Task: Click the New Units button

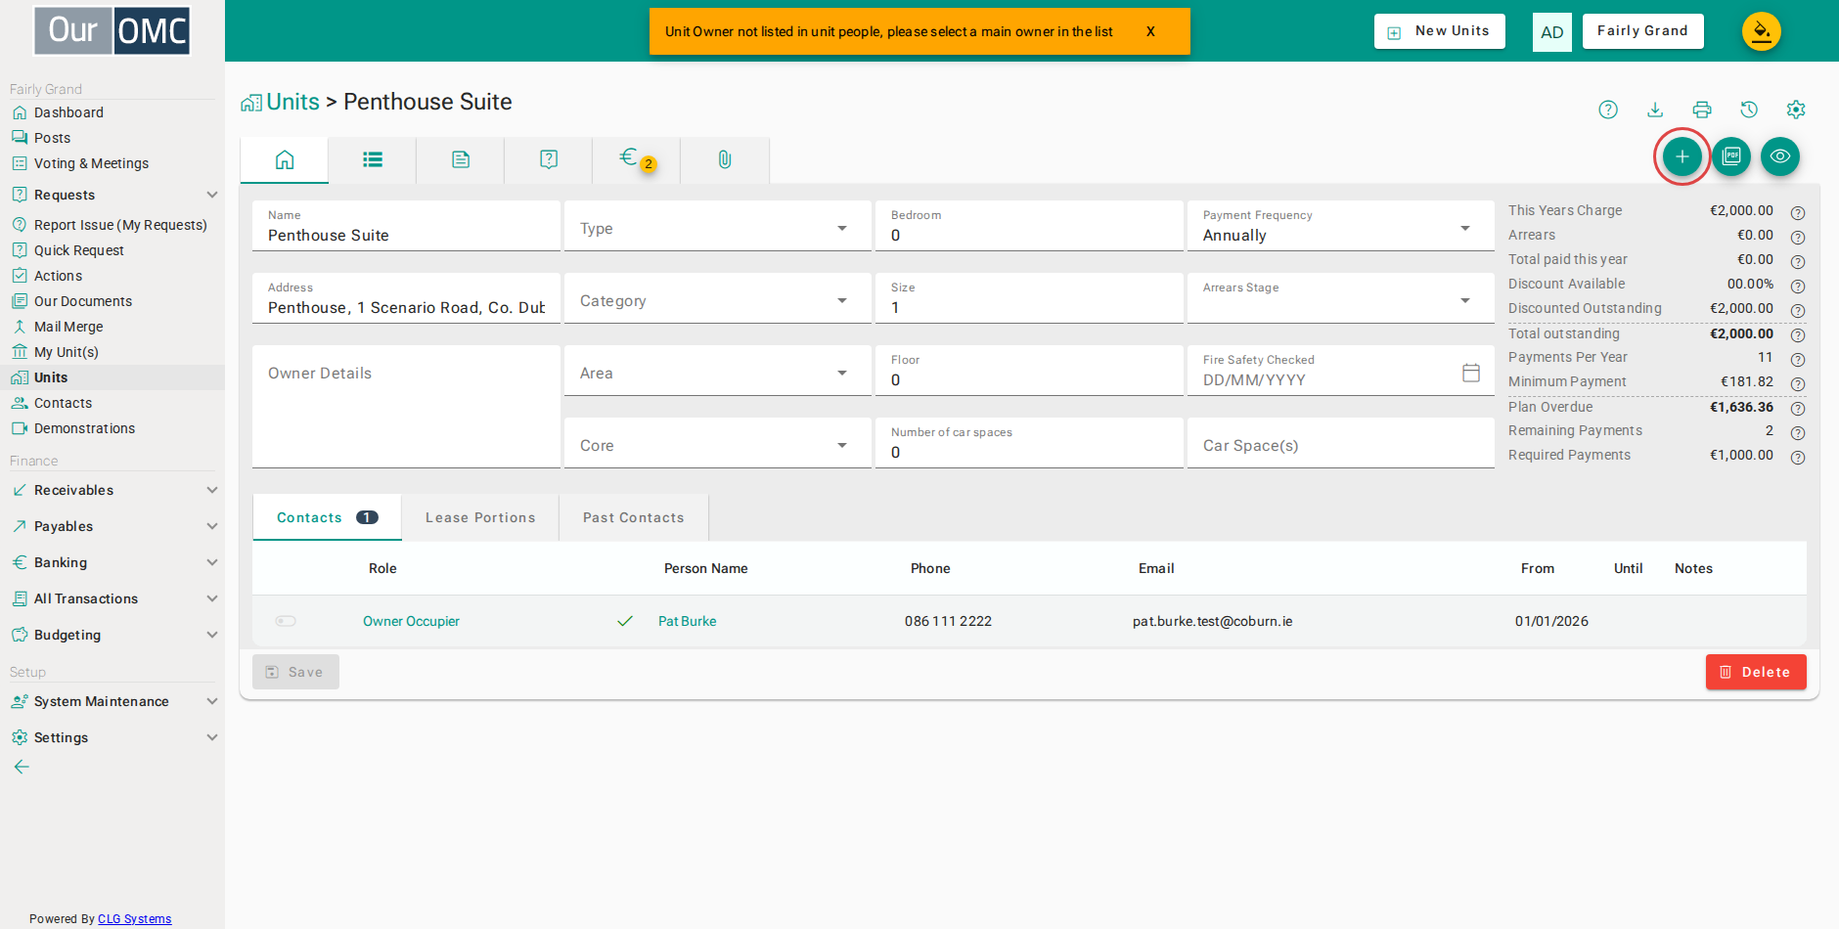Action: pyautogui.click(x=1440, y=31)
